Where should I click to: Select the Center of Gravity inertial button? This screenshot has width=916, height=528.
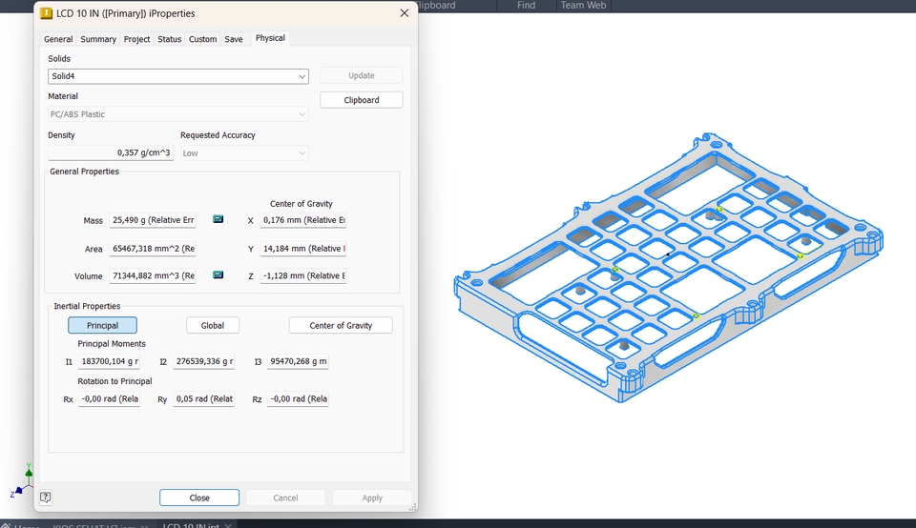(x=341, y=325)
